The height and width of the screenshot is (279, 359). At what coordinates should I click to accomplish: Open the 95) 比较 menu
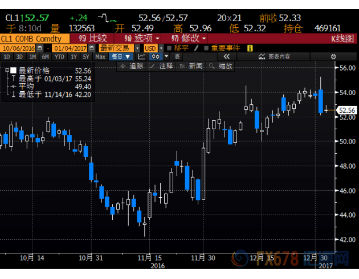[92, 38]
